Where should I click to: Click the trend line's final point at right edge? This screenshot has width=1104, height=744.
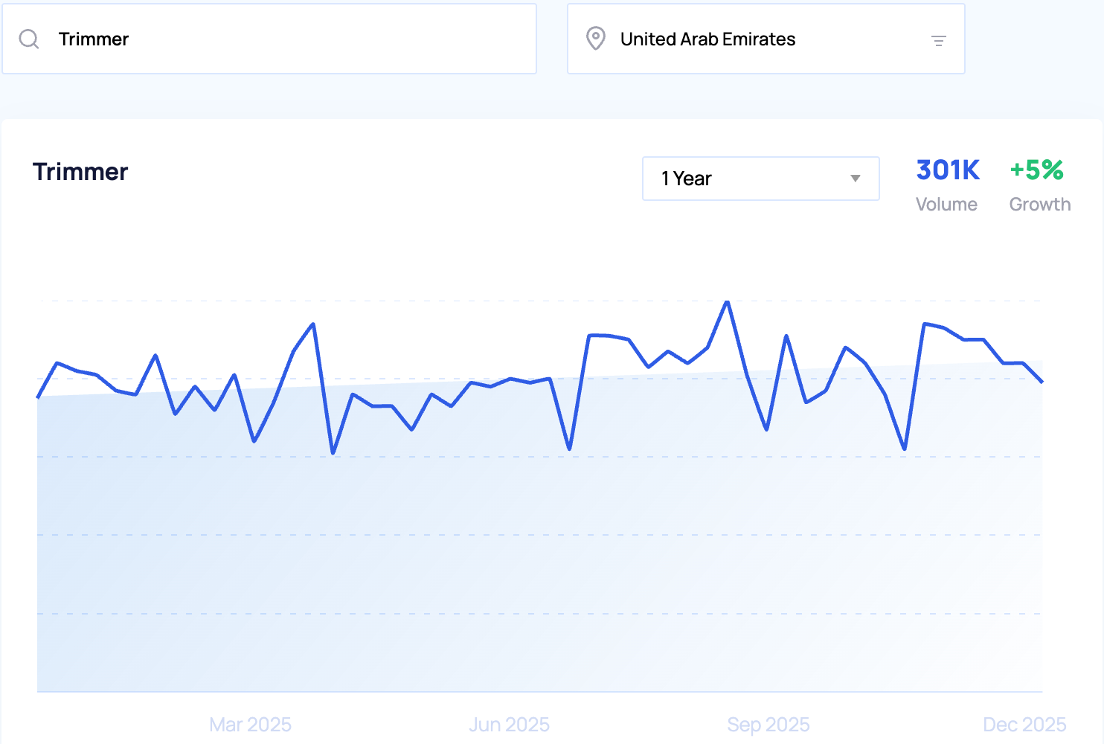tap(1042, 382)
